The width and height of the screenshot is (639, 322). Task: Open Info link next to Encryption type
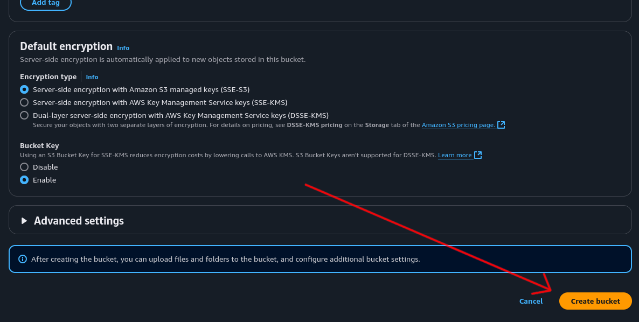click(92, 77)
